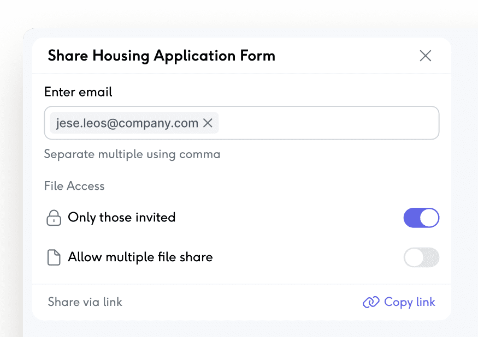478x337 pixels.
Task: Remove the jese.leos@company.com email chip
Action: (208, 123)
